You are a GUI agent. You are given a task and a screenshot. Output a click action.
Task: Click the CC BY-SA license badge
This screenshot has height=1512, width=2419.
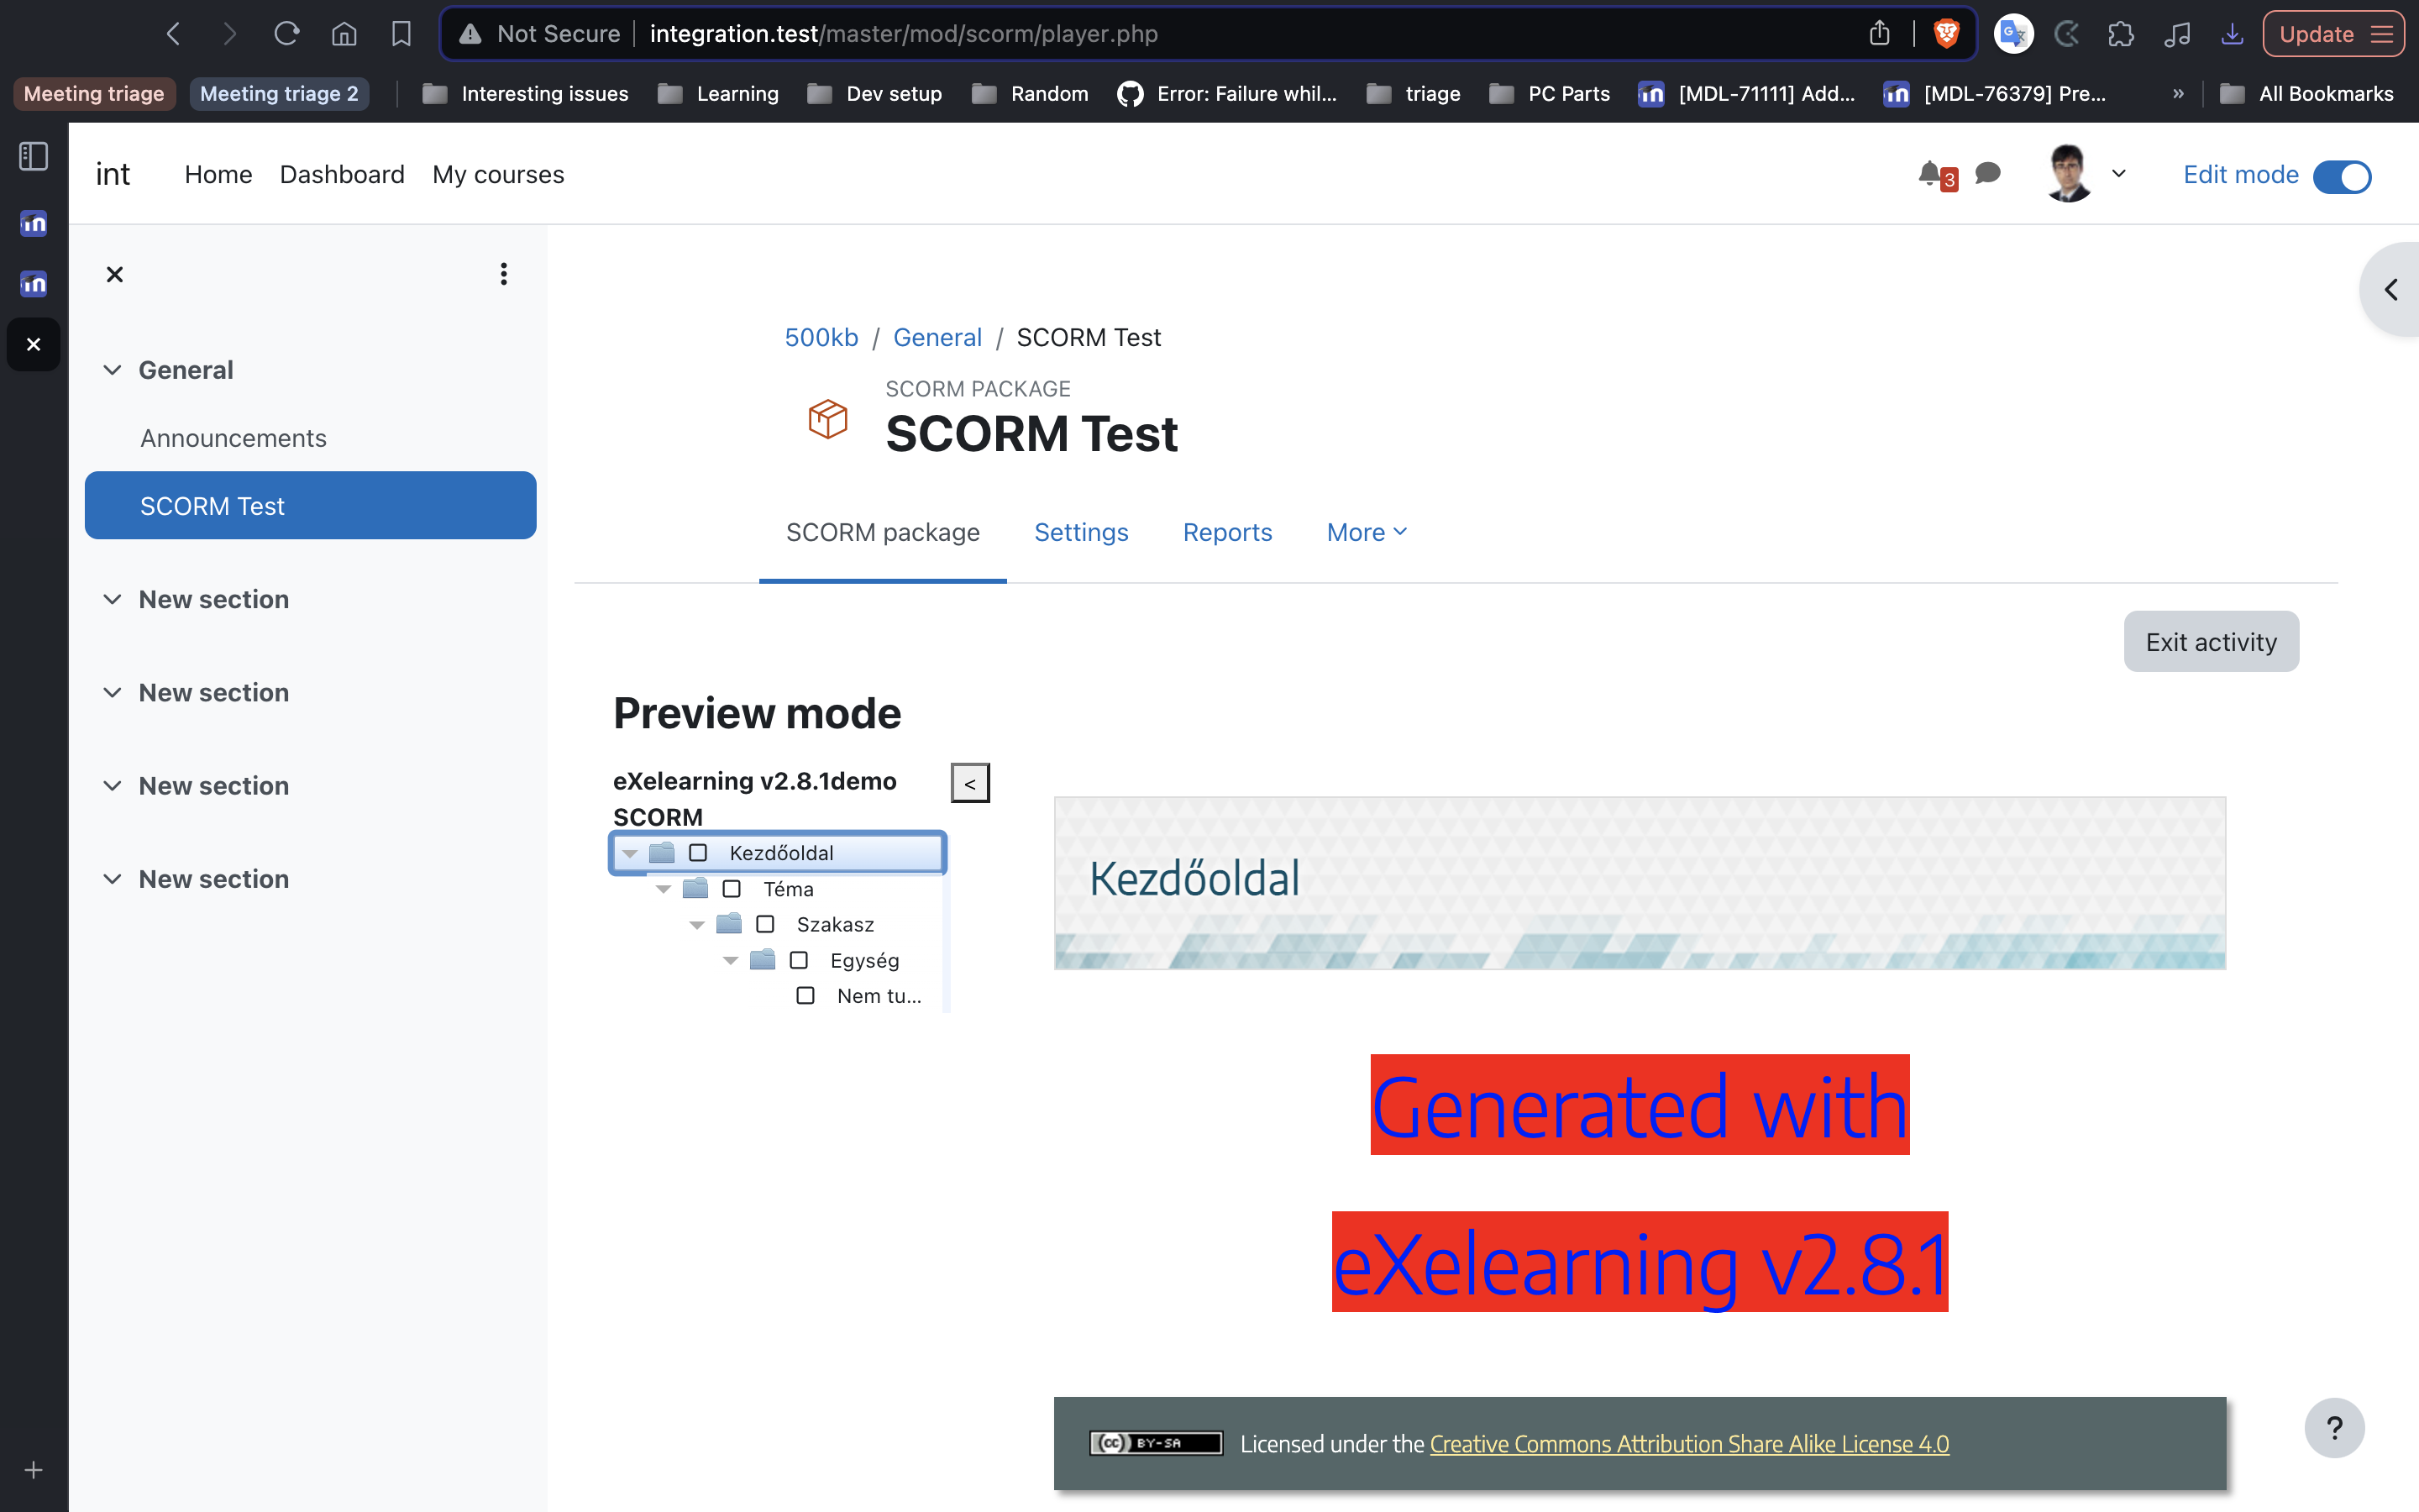(1156, 1443)
